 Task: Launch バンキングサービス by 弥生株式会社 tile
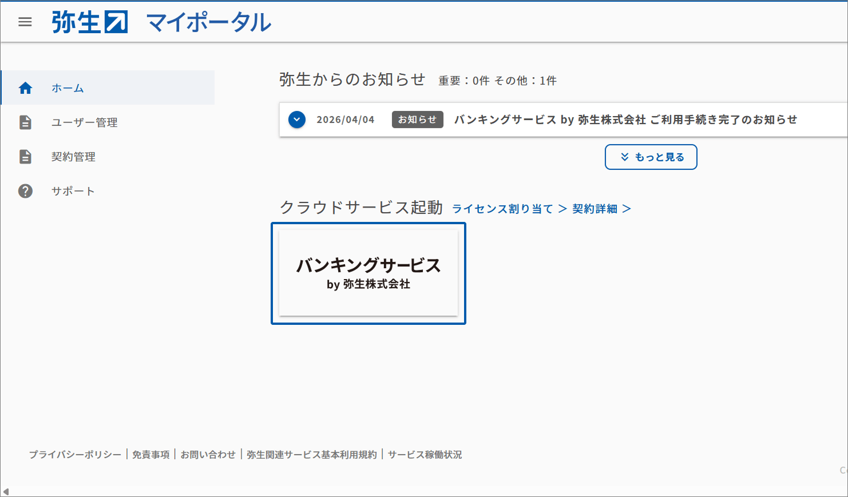tap(368, 273)
